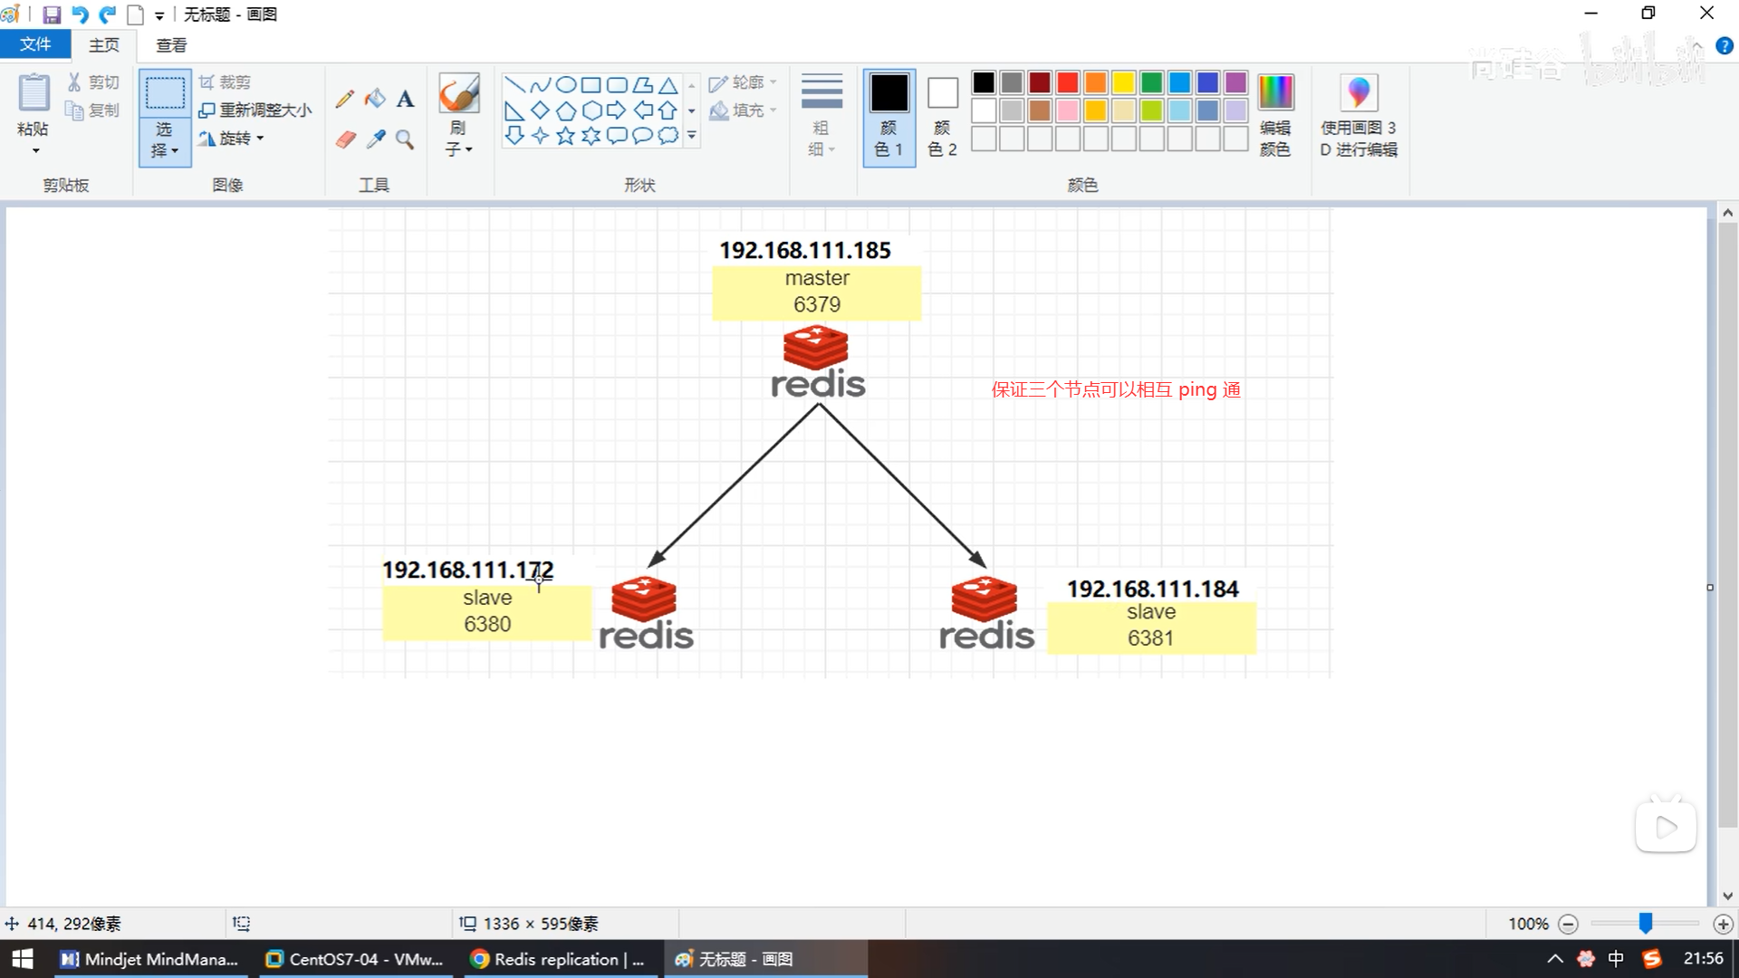
Task: Select the Pencil tool
Action: [x=344, y=99]
